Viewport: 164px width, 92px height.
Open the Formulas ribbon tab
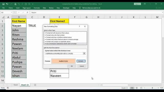[37, 8]
